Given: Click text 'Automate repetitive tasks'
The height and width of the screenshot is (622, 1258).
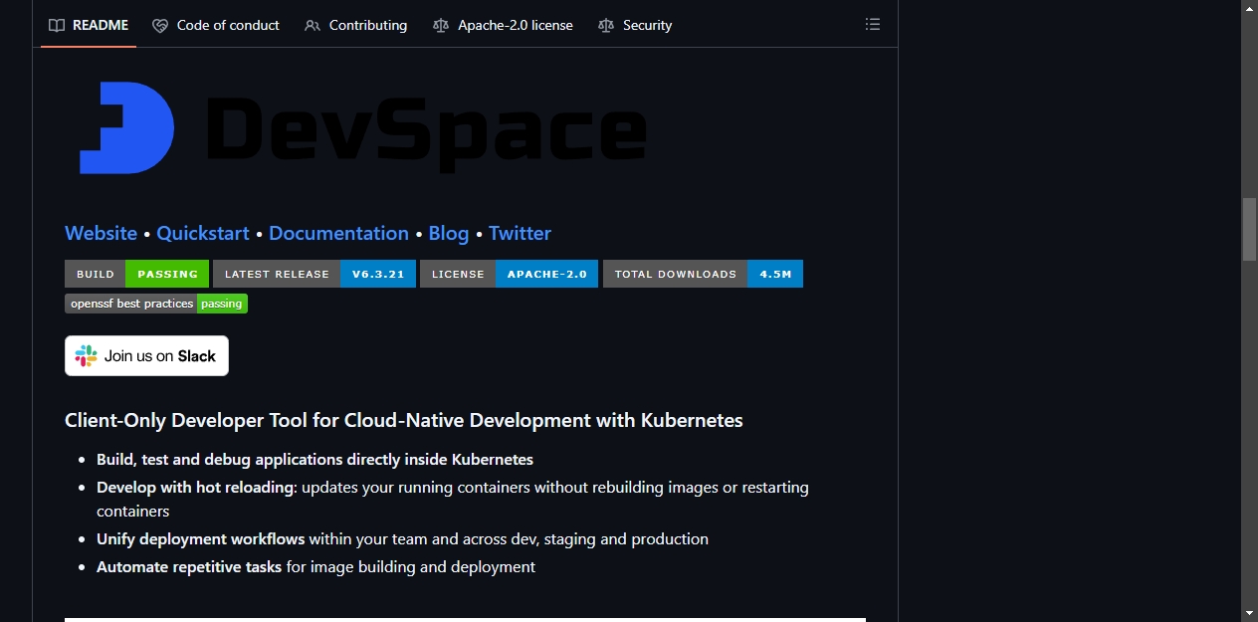Looking at the screenshot, I should (x=189, y=567).
